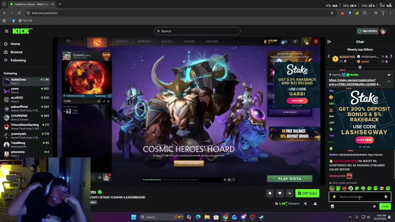
Task: Type area: click Send a message field
Action: 360,197
